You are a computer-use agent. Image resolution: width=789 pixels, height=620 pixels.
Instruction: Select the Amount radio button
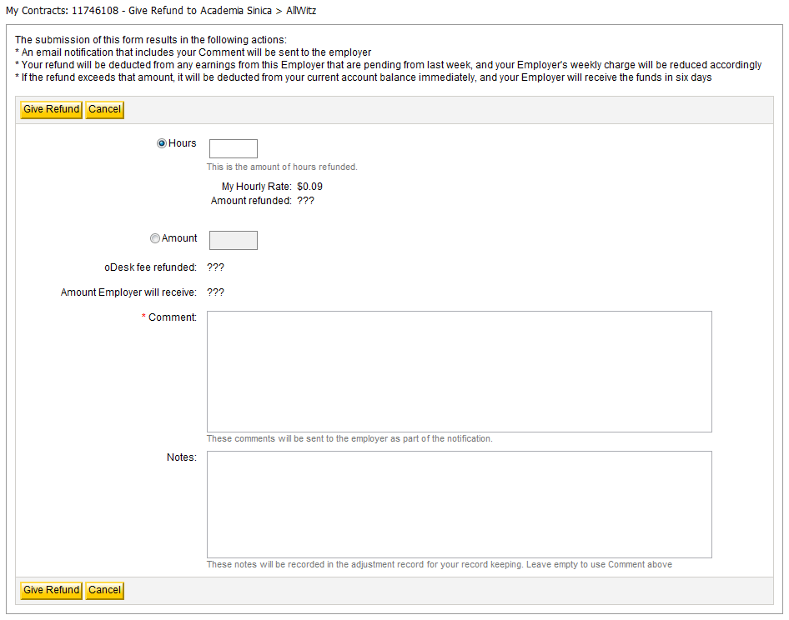[x=155, y=238]
